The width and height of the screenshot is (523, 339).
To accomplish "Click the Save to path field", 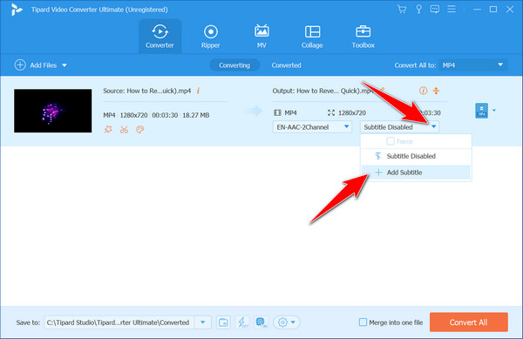I will (x=119, y=322).
